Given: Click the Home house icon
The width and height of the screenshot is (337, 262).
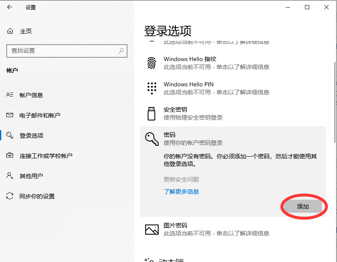Looking at the screenshot, I should 10,31.
